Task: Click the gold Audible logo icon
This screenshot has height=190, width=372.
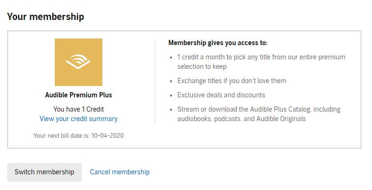Action: click(79, 62)
